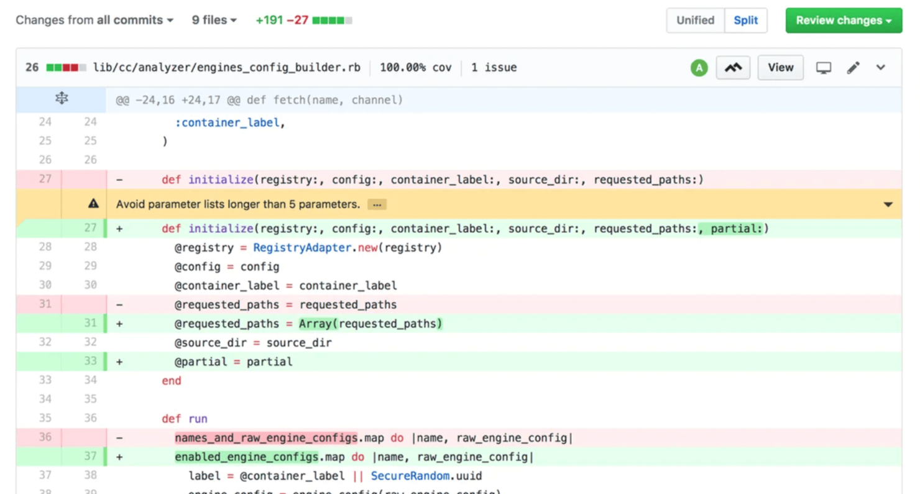Click the "View" button
Screen dimensions: 920x494
click(x=780, y=67)
